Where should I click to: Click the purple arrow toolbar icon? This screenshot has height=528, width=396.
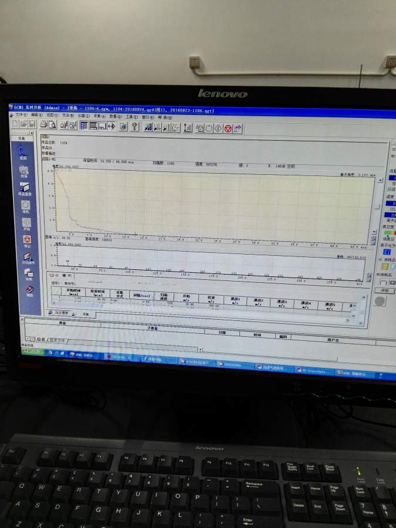(238, 128)
